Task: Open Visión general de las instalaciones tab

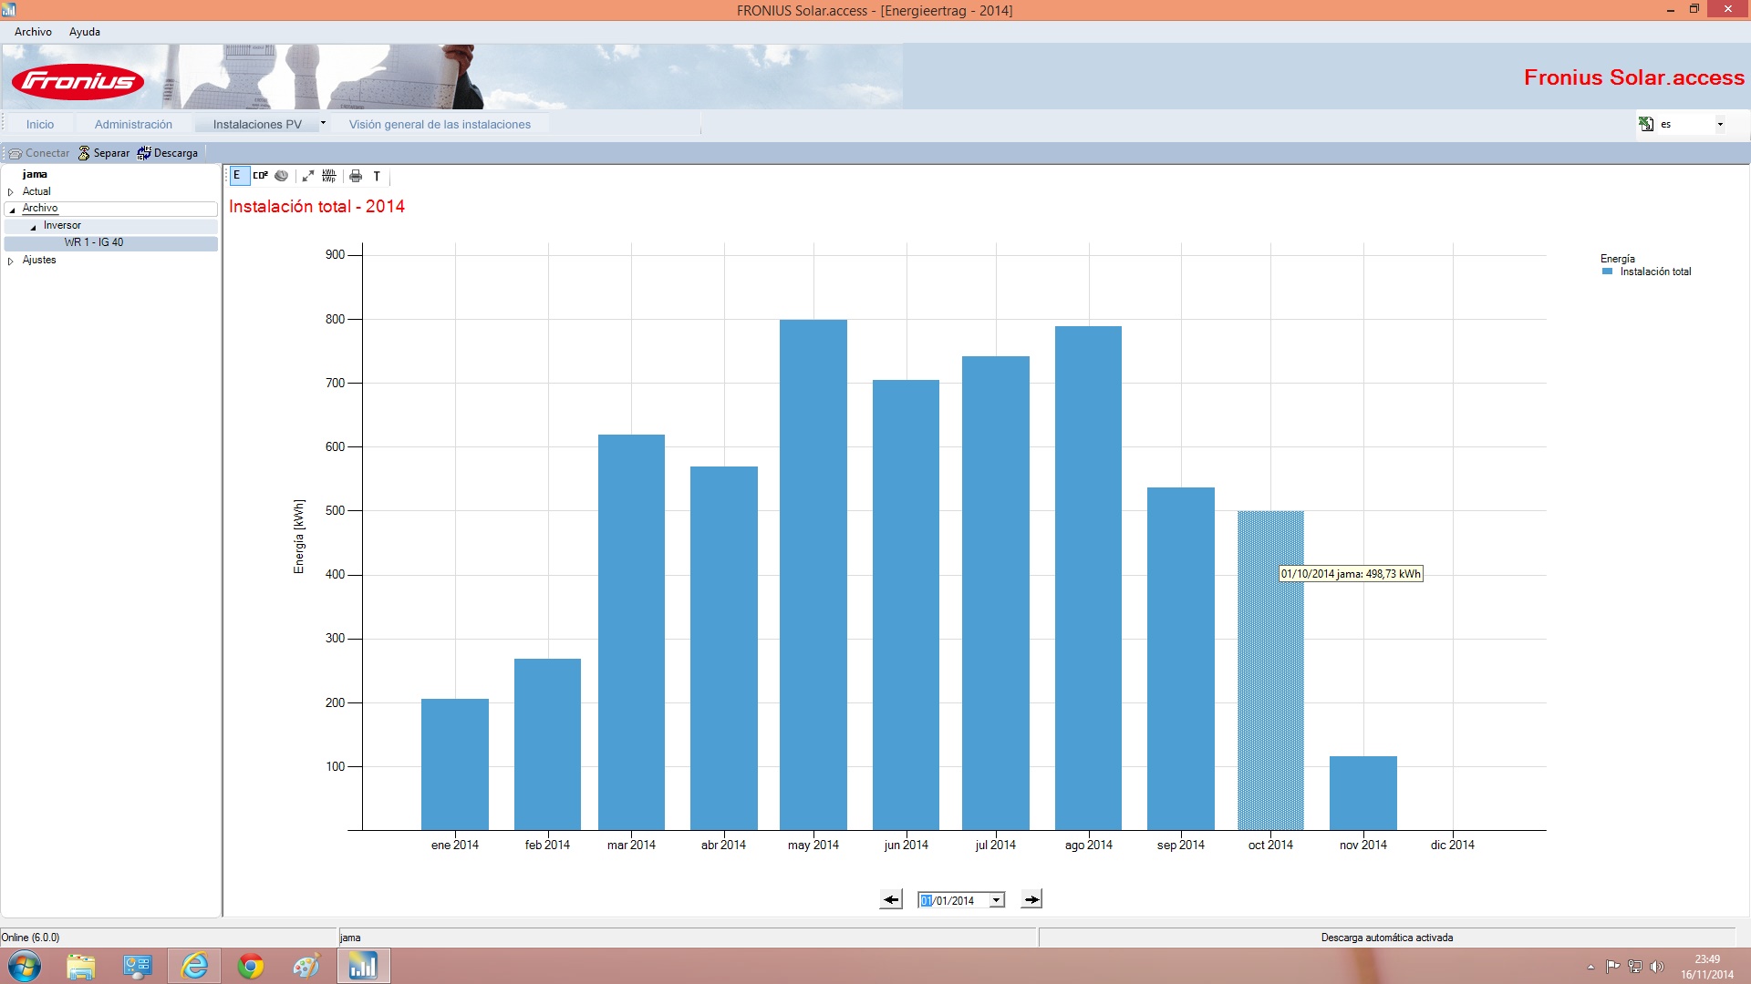Action: (440, 124)
